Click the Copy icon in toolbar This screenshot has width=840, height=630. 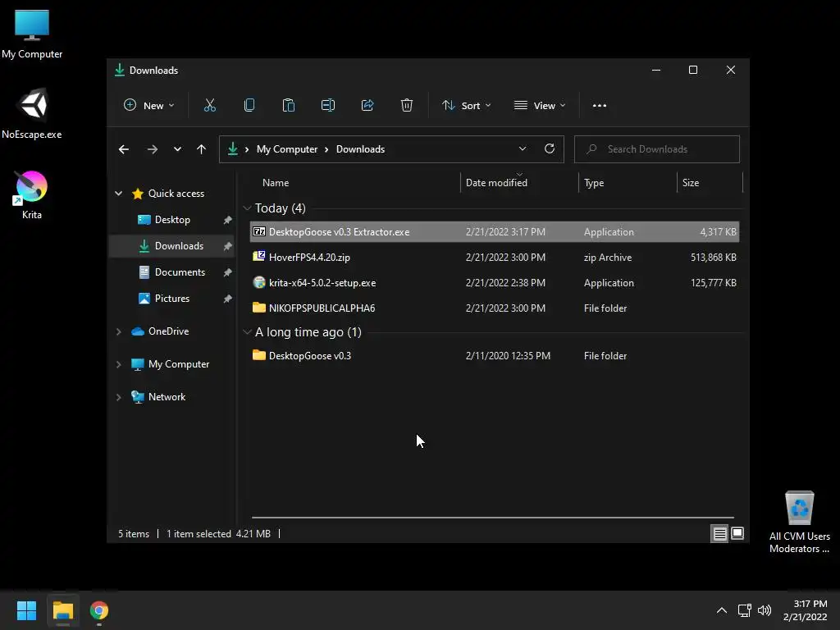click(x=249, y=106)
